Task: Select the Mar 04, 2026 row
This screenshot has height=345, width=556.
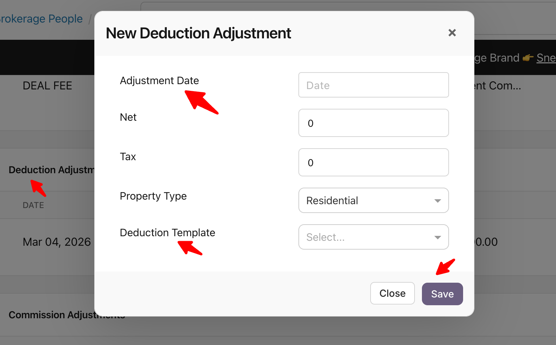Action: tap(57, 242)
